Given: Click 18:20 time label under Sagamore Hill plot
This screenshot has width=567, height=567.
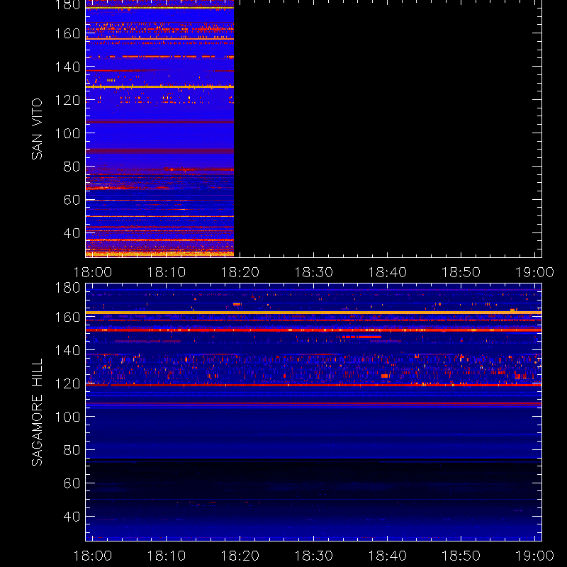Looking at the screenshot, I should point(240,556).
